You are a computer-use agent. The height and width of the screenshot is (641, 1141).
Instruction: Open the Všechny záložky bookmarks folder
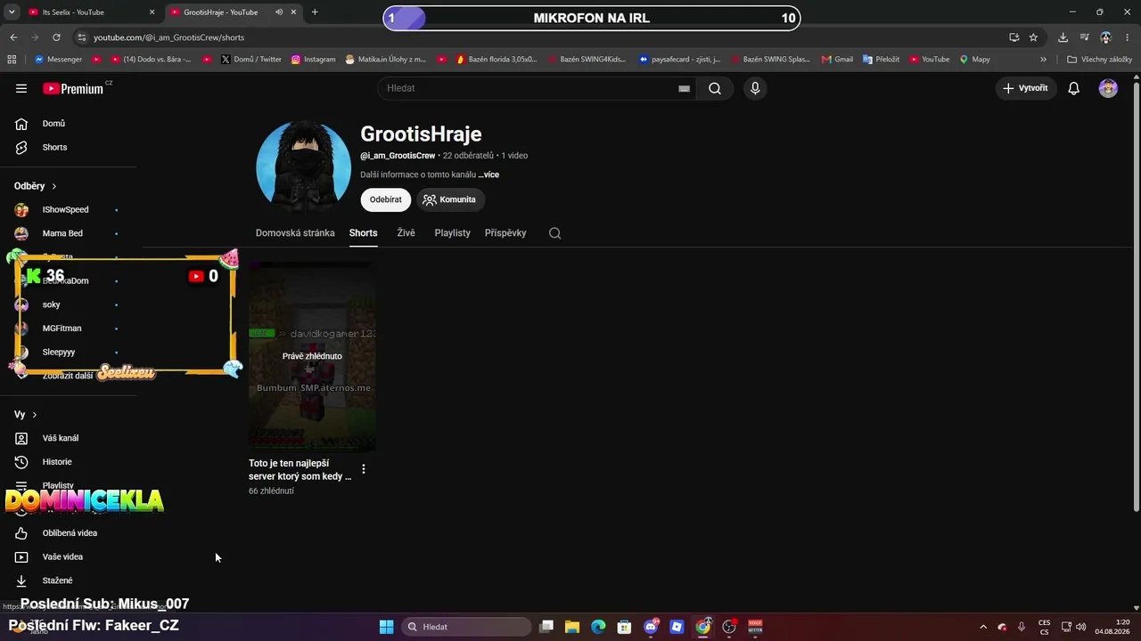(x=1099, y=60)
